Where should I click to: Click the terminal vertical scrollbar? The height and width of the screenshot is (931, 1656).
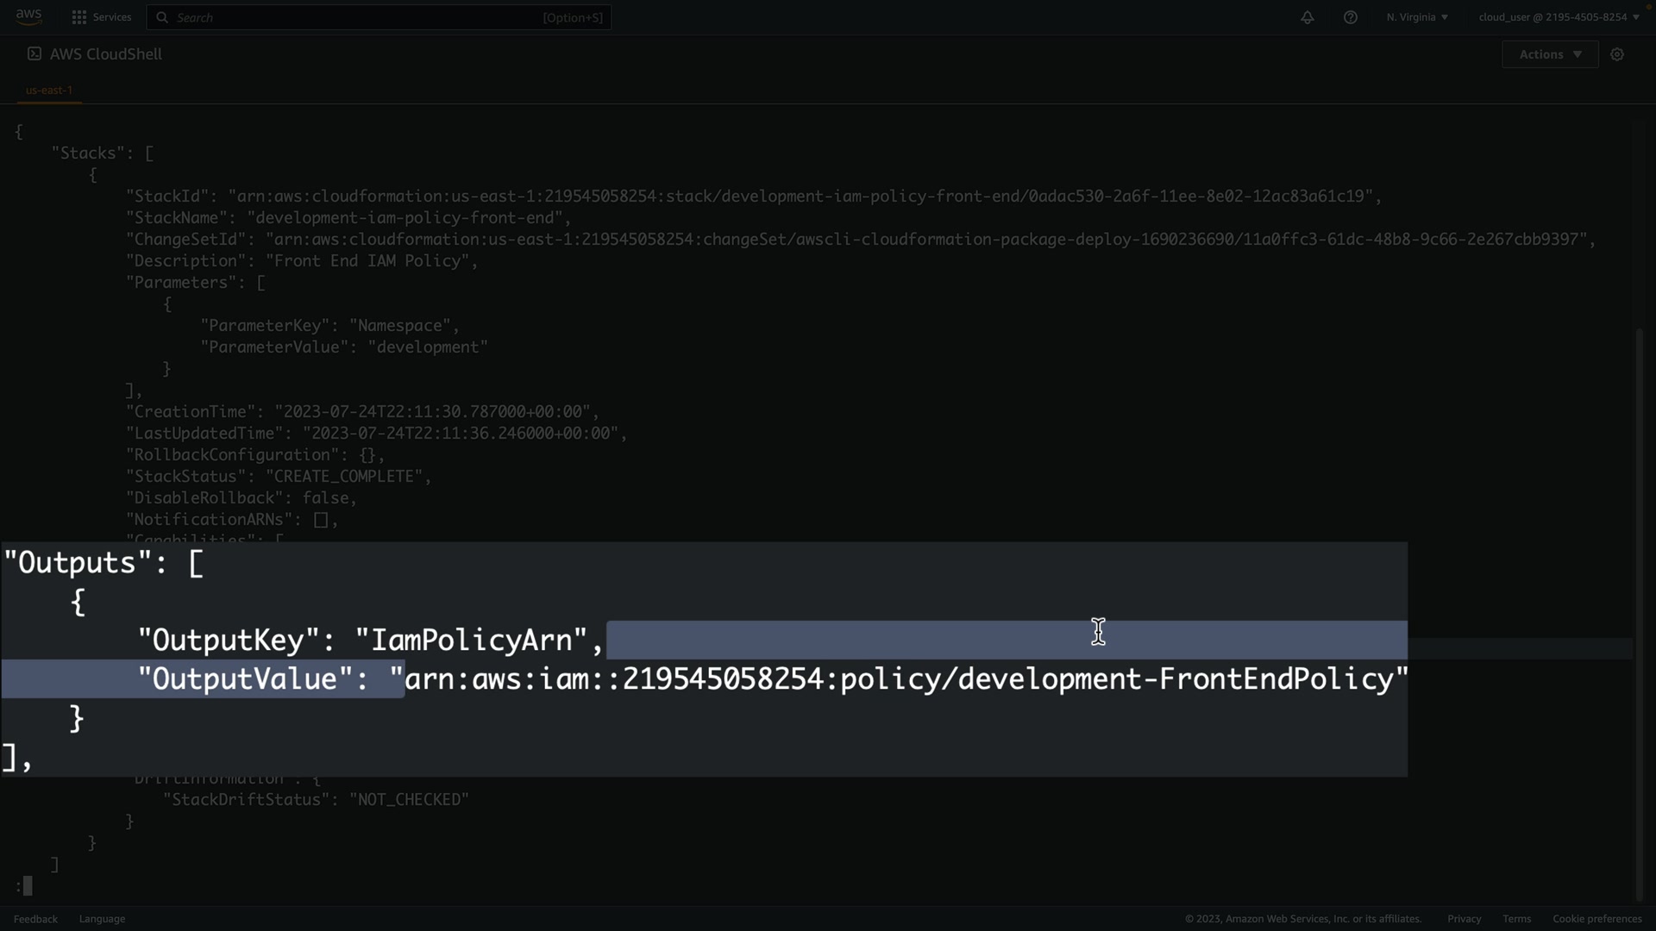[x=1640, y=603]
